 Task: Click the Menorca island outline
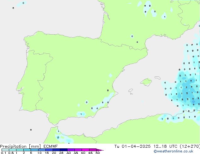(157, 78)
